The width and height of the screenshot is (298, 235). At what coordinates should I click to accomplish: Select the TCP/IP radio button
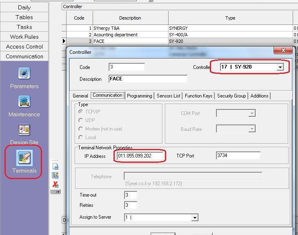click(x=81, y=111)
